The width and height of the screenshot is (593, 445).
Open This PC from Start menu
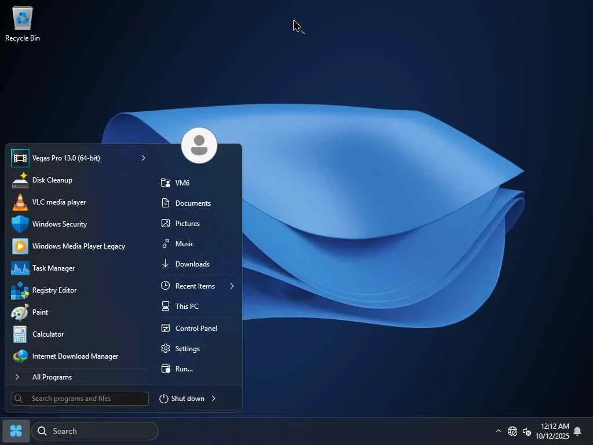197,307
